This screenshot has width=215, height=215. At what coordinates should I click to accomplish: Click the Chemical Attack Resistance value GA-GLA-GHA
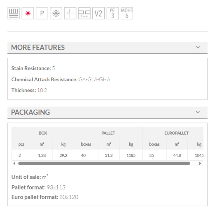pos(94,80)
